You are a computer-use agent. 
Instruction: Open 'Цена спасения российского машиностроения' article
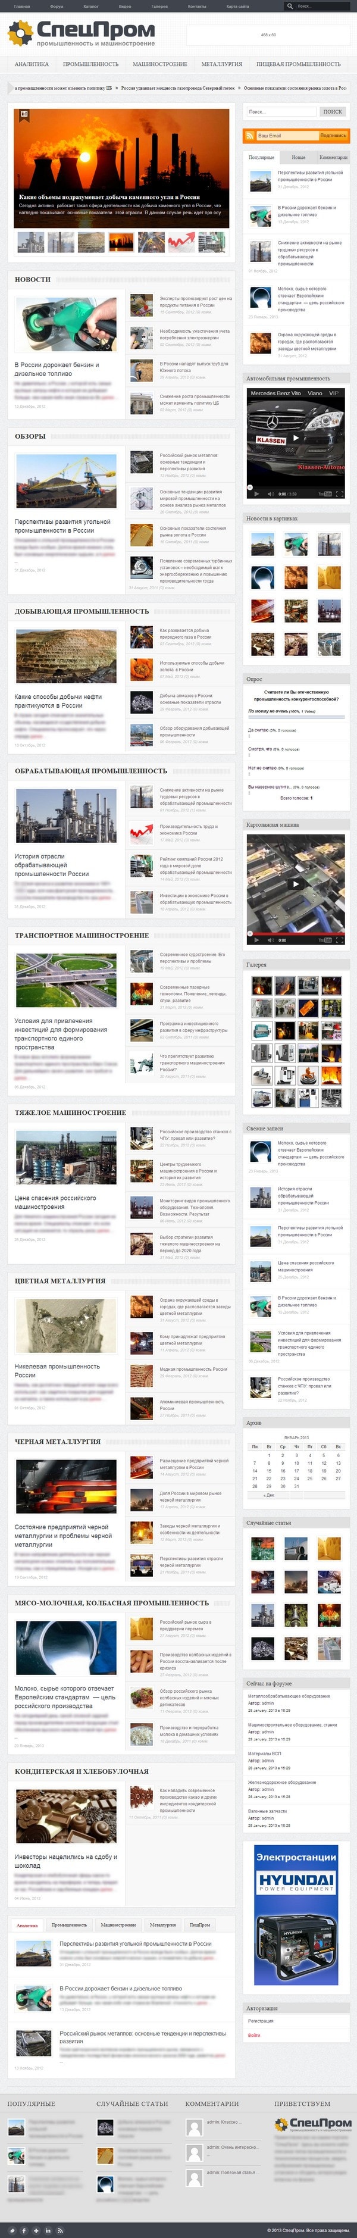pos(55,1202)
